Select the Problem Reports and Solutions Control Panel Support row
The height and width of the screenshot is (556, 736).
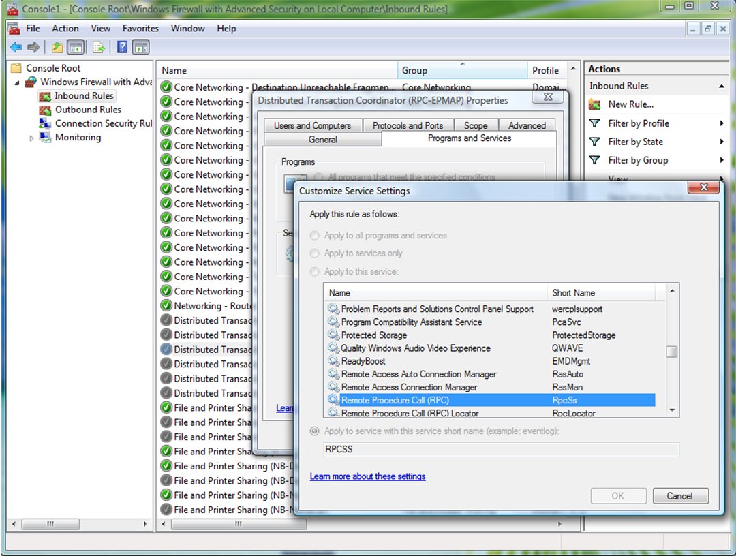491,309
